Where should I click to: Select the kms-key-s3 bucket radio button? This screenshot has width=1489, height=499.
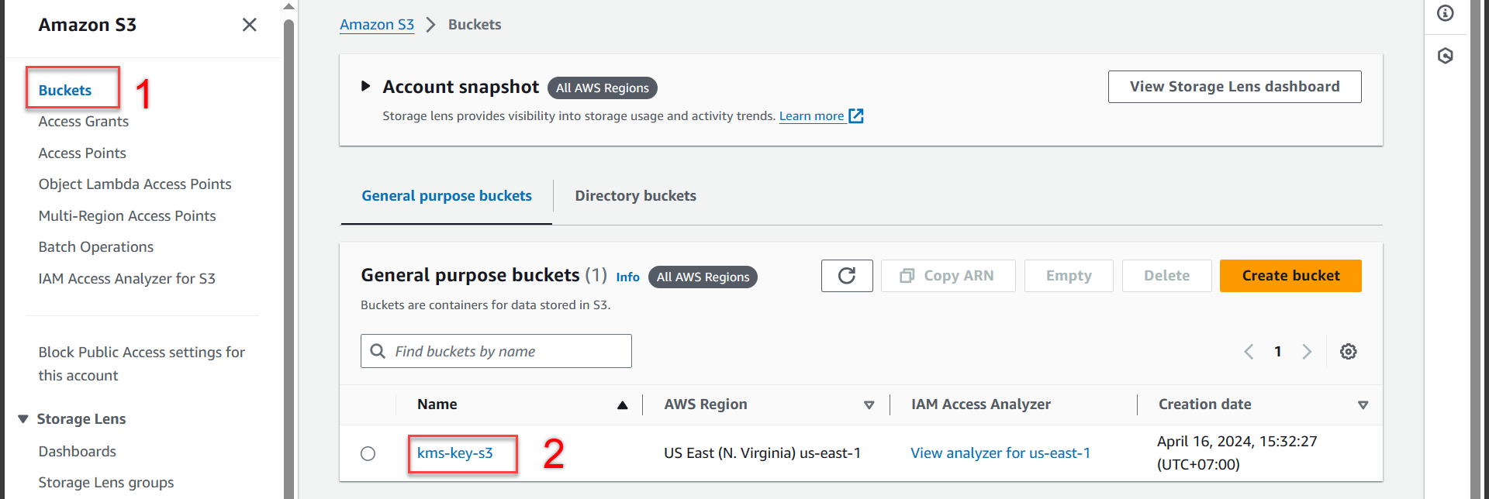(x=368, y=453)
